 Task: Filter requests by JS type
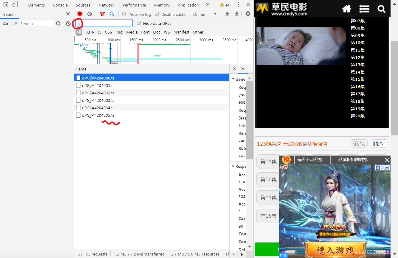pos(99,32)
